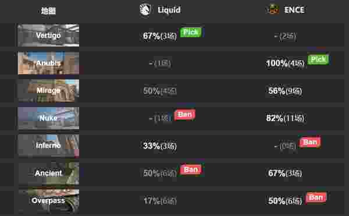Select the Mirage map thumbnail
The image size is (349, 216).
coord(48,91)
